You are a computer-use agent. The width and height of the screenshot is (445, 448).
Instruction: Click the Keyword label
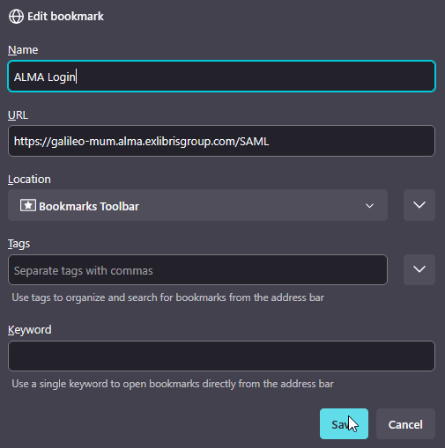click(30, 330)
